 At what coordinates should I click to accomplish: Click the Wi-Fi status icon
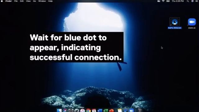click(163, 1)
